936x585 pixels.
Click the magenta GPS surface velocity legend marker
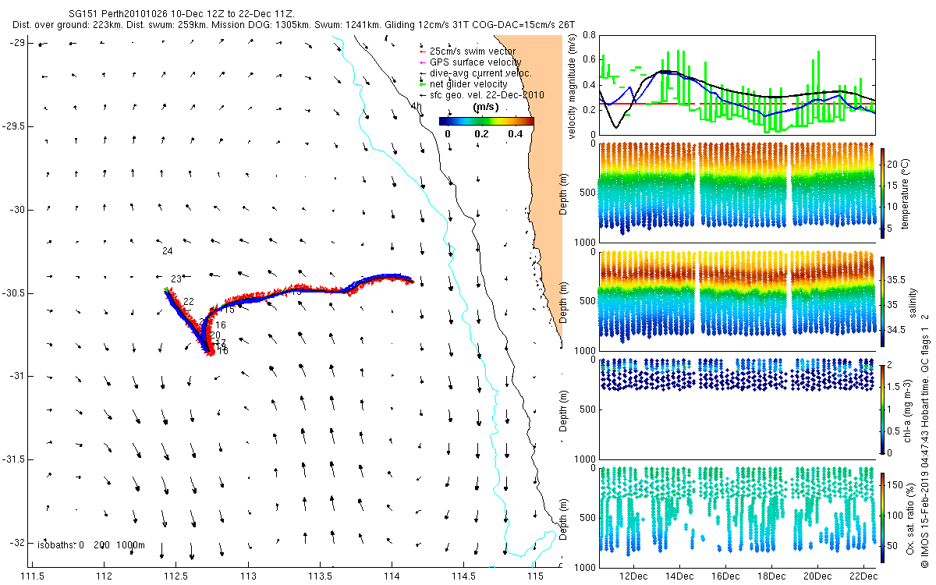click(x=422, y=62)
